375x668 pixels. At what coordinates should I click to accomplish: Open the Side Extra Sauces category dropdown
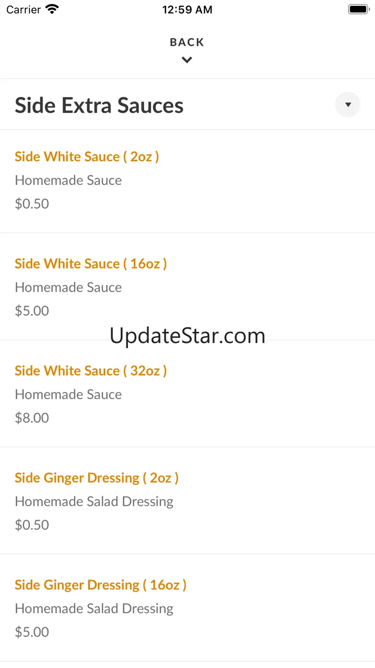(348, 105)
